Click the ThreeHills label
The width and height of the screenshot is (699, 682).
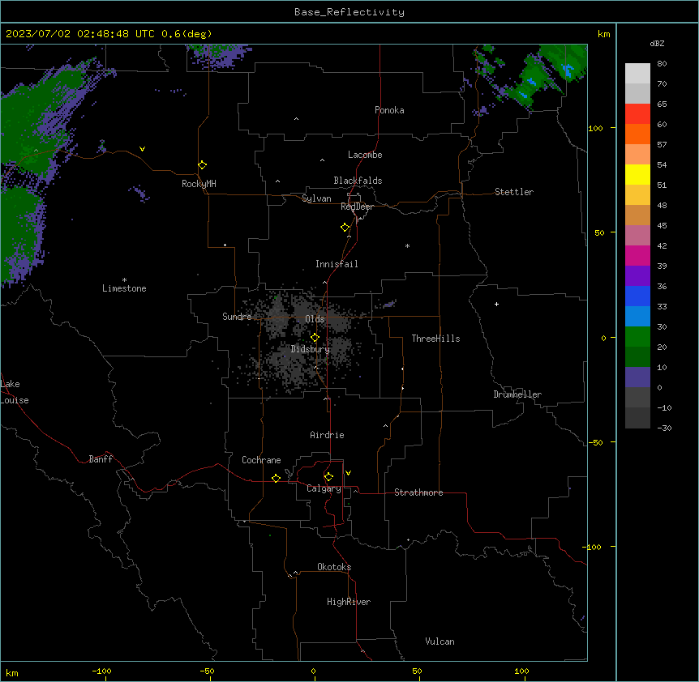(435, 339)
